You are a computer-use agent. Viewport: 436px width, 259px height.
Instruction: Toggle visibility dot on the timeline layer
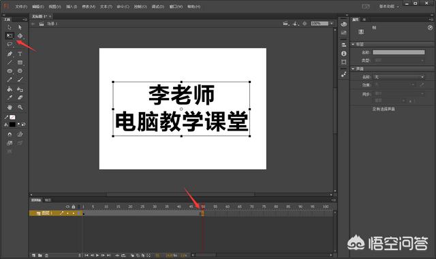pos(67,213)
